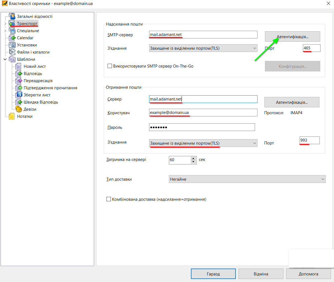This screenshot has width=334, height=282.
Task: Click the Notes icon in sidebar
Action: pyautogui.click(x=12, y=116)
